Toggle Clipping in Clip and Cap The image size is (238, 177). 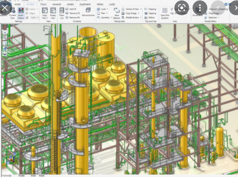pos(151,9)
